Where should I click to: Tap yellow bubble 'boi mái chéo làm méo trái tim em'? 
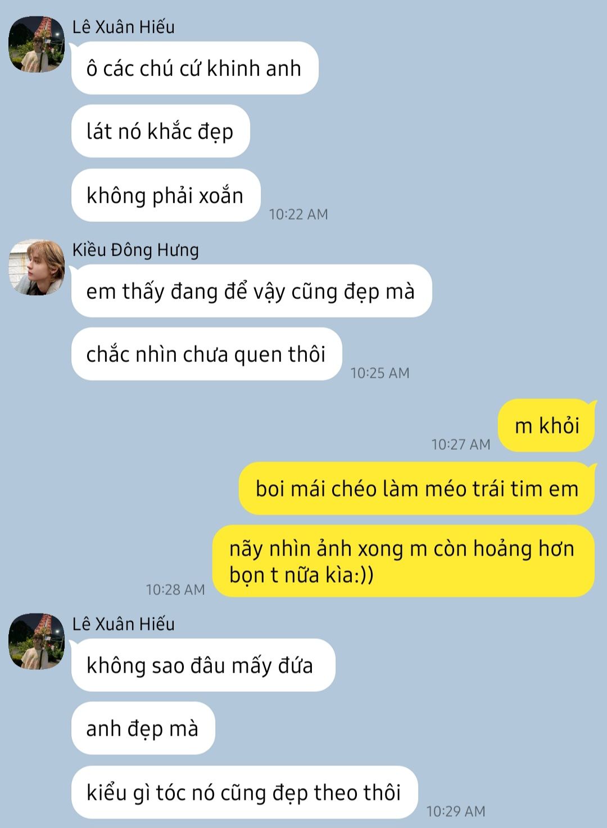(x=416, y=489)
